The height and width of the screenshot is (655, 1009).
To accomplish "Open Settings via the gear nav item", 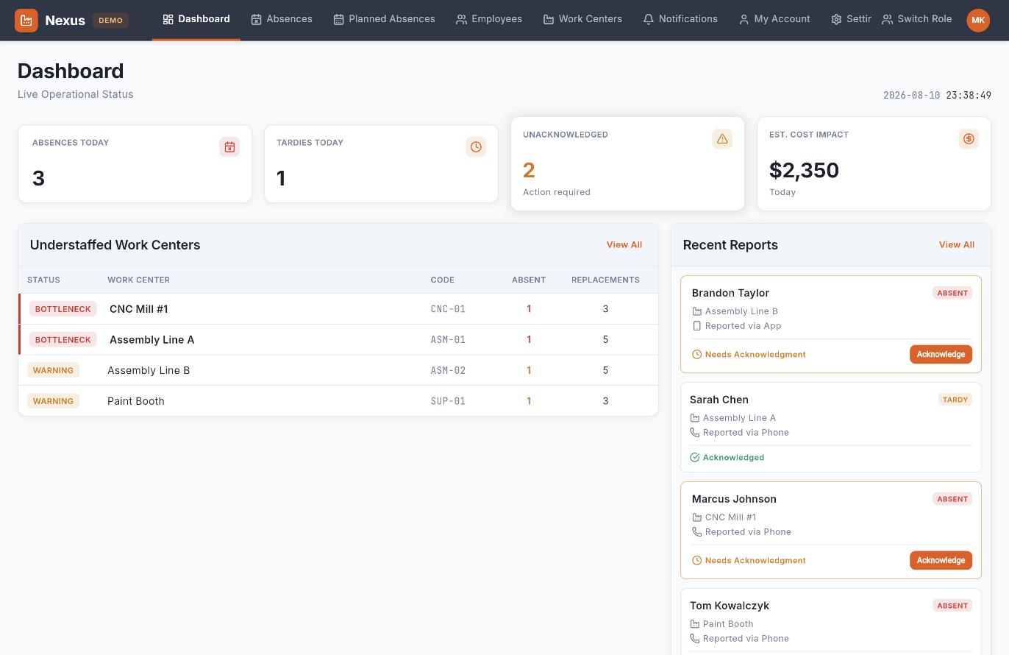I will tap(851, 19).
